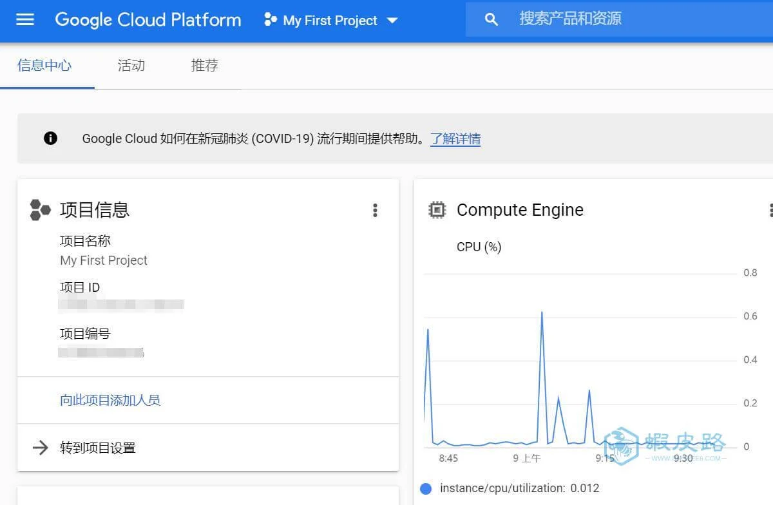Open the 项目信息 card three-dot menu
The width and height of the screenshot is (773, 505).
(375, 210)
